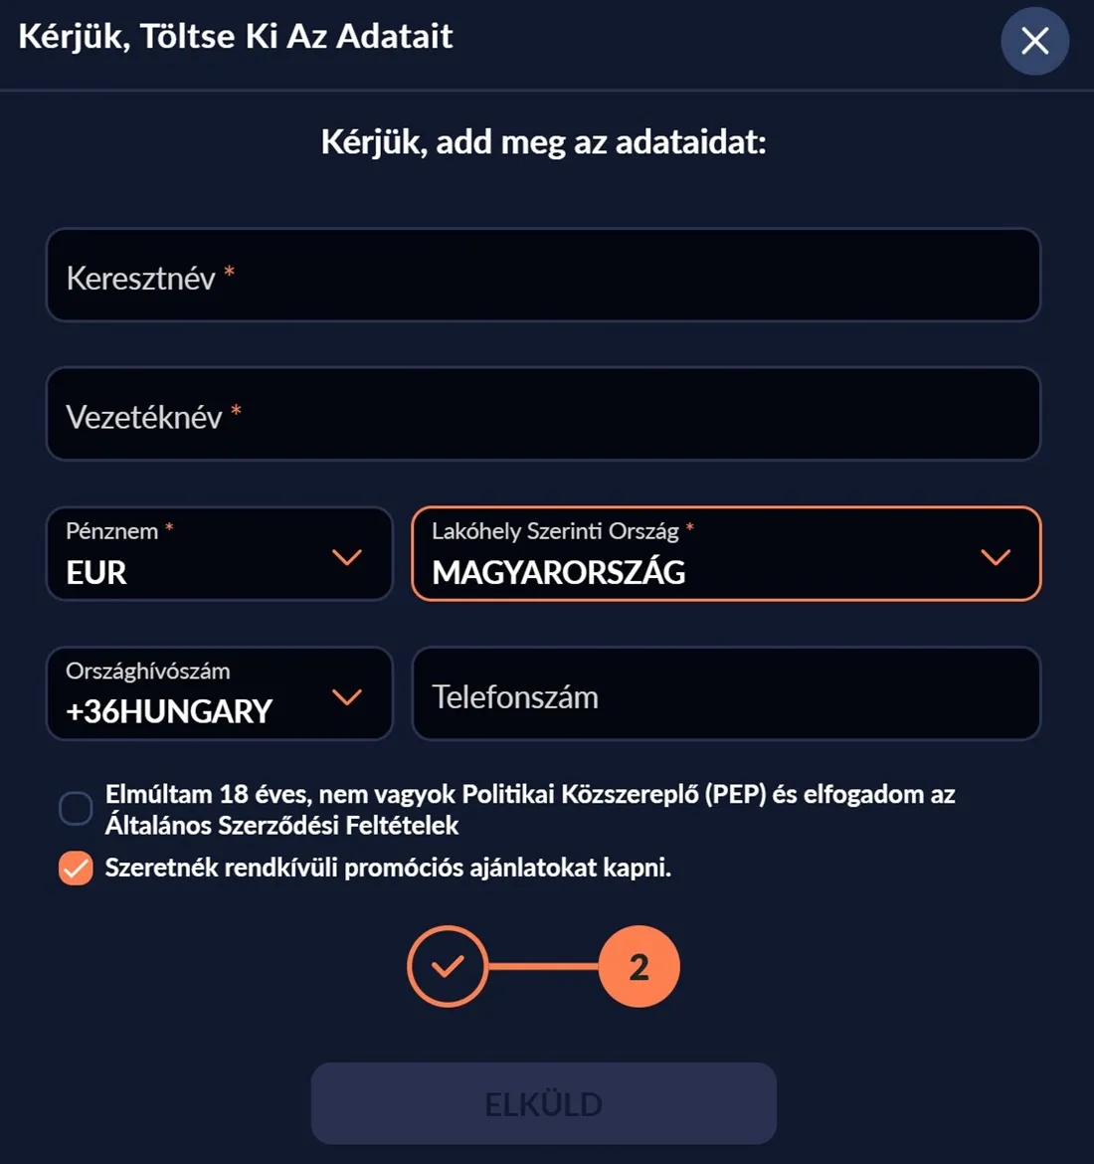This screenshot has height=1164, width=1094.
Task: Click the Vezetéknév last name field
Action: [543, 414]
